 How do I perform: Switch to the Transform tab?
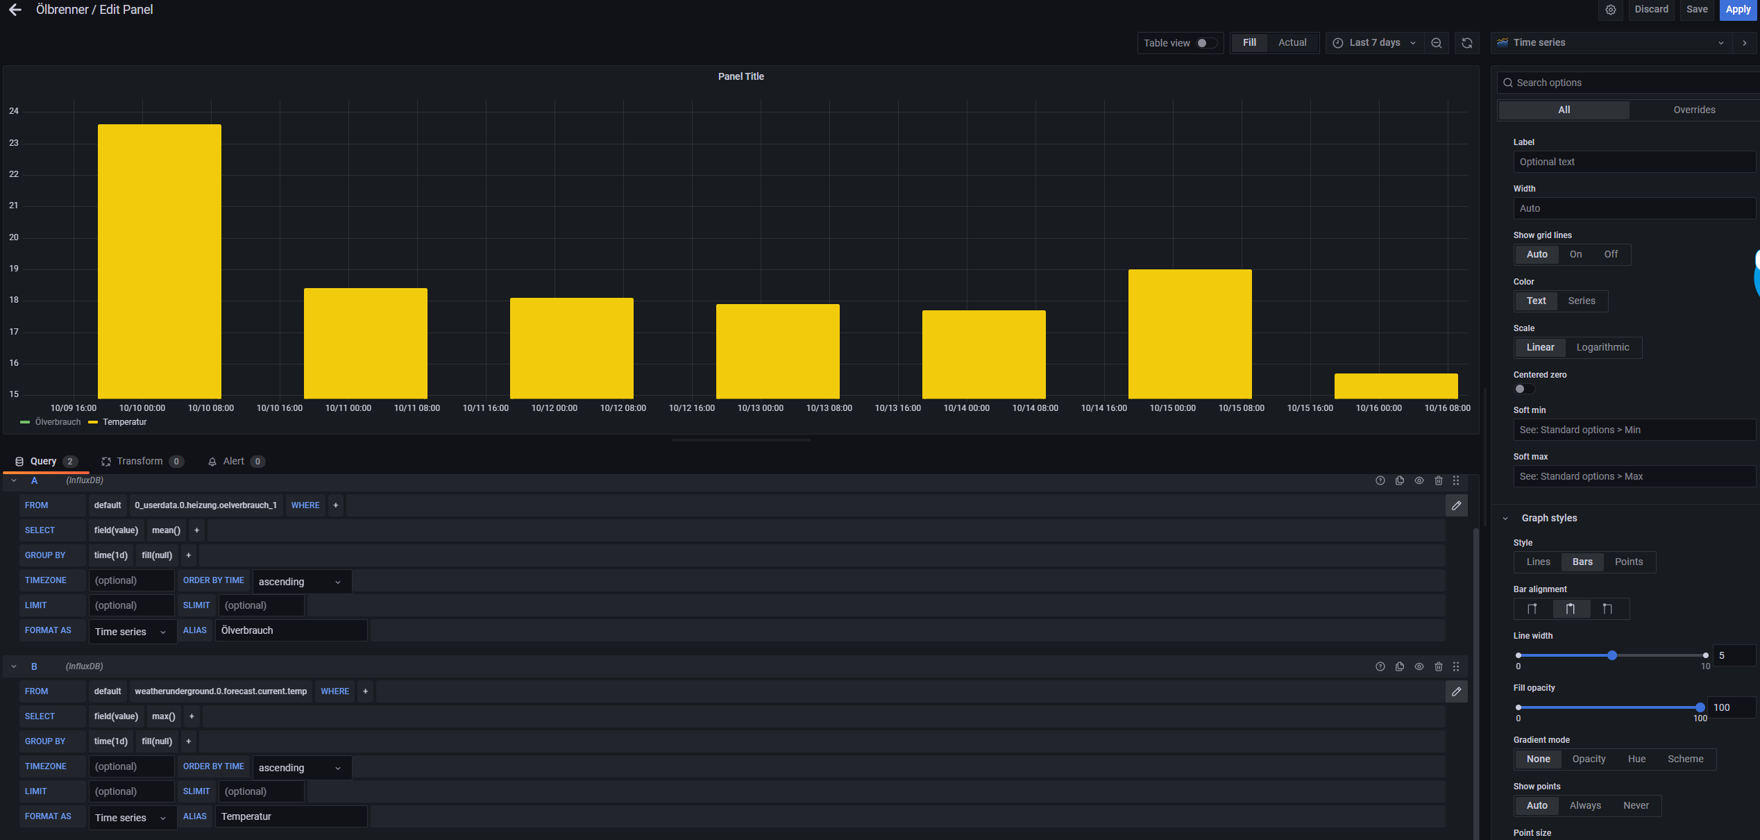tap(139, 461)
